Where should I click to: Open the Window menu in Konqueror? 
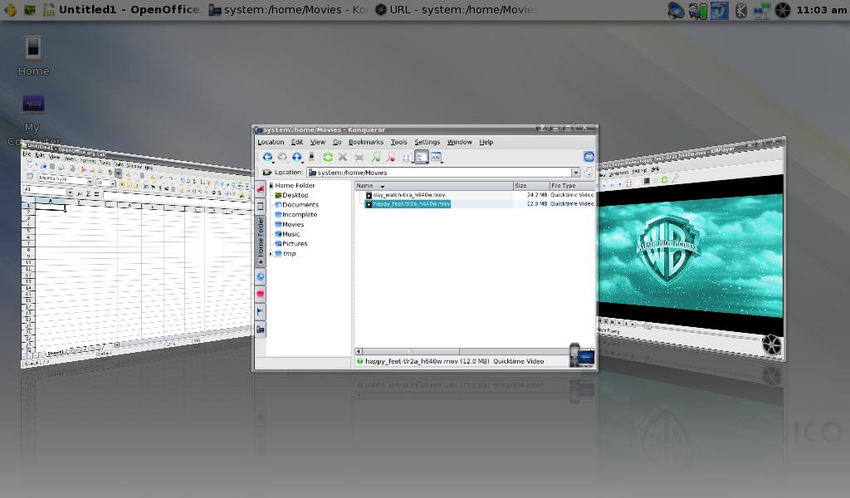(x=460, y=142)
